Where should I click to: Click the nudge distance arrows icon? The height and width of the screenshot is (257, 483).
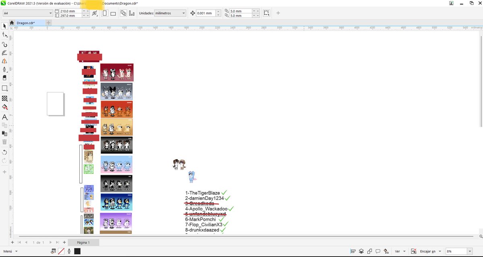tap(192, 13)
